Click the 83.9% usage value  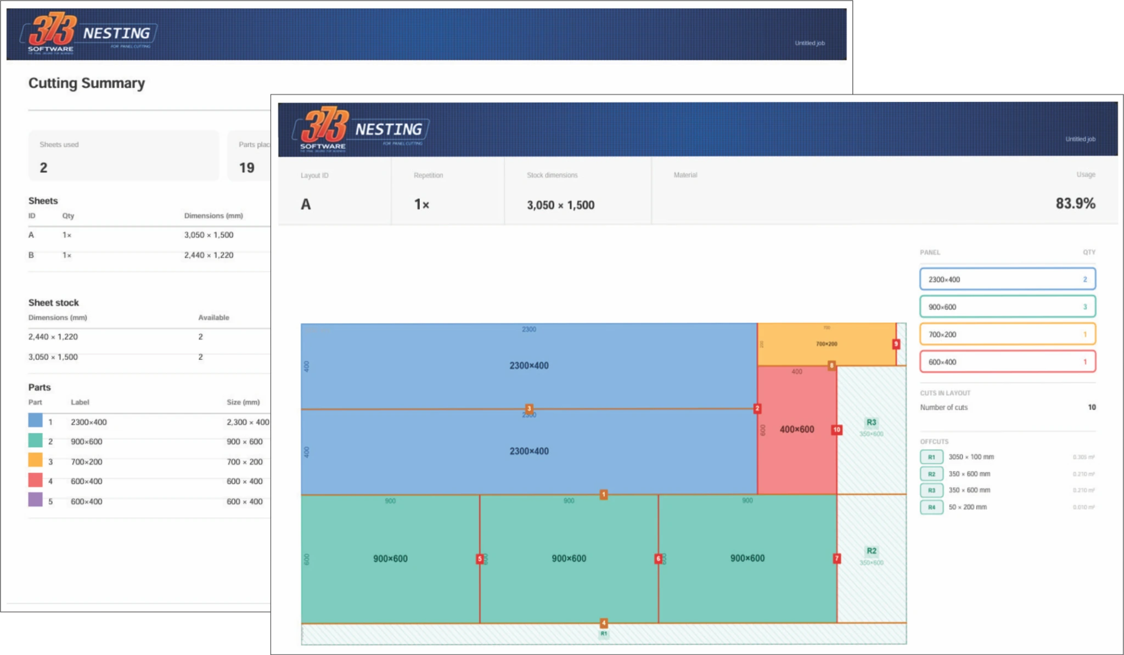tap(1075, 204)
